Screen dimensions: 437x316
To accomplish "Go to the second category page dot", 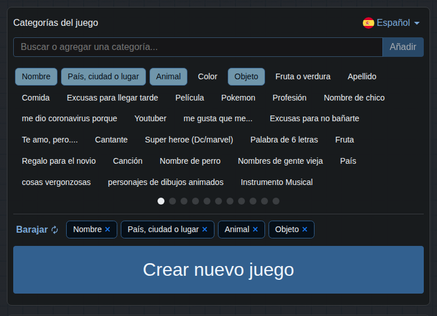I will (x=172, y=201).
